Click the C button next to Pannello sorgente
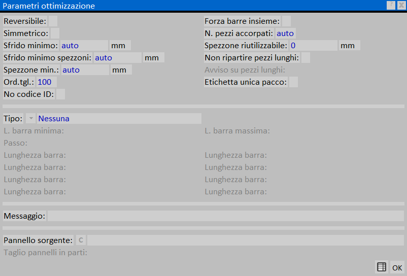The height and width of the screenshot is (276, 407). (81, 240)
